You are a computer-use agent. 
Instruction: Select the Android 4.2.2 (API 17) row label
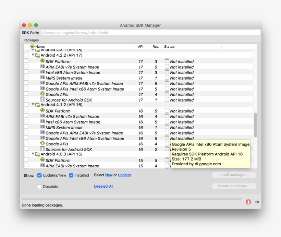[x=61, y=55]
